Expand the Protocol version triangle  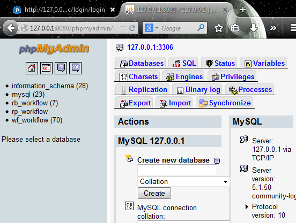click(x=247, y=207)
